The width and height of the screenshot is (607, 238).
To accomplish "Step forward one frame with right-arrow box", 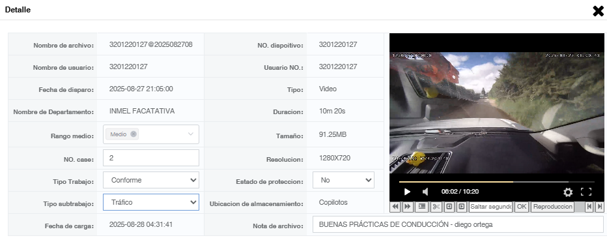I will 462,207.
